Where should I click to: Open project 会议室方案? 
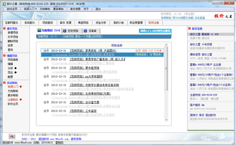84,103
